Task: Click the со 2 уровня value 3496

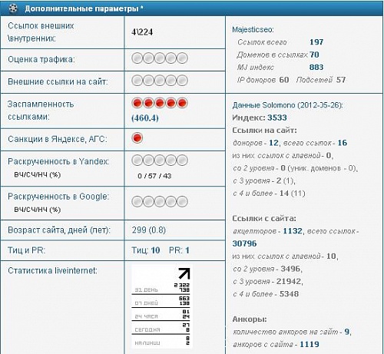Action: [x=290, y=269]
